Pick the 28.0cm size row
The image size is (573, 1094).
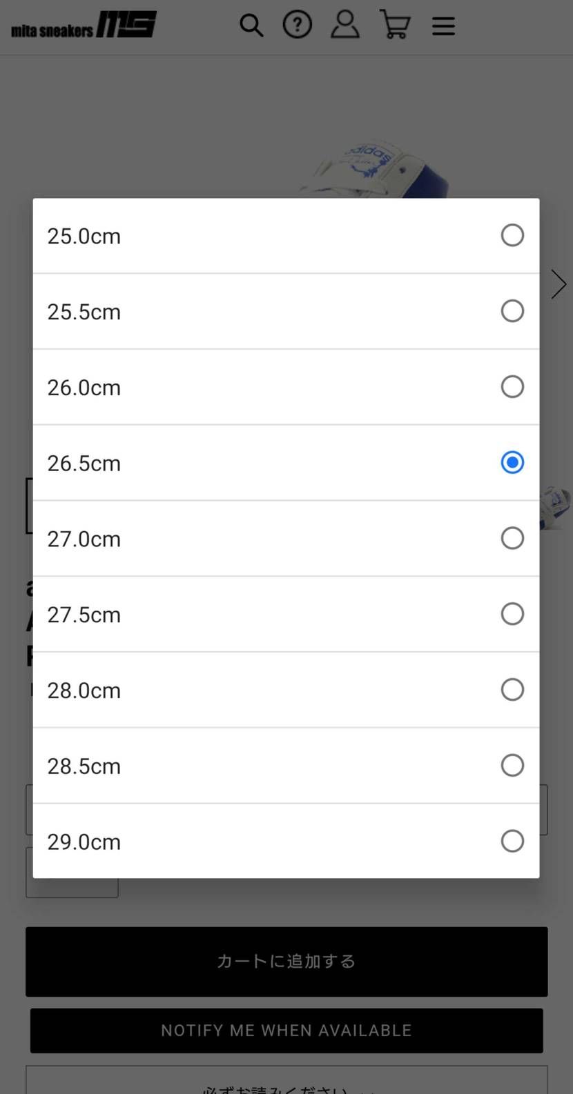tap(286, 690)
